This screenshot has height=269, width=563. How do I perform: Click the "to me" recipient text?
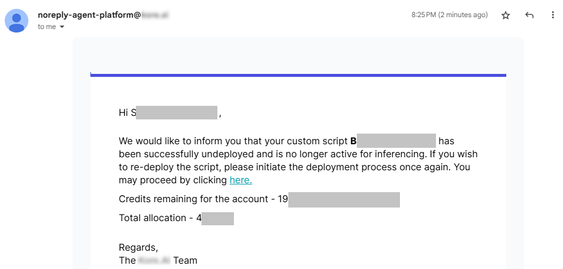coord(47,27)
